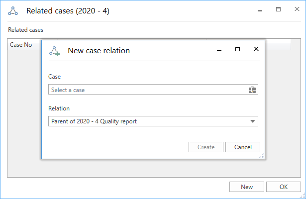The image size is (306, 199).
Task: Maximize the New case relation dialog
Action: point(237,49)
